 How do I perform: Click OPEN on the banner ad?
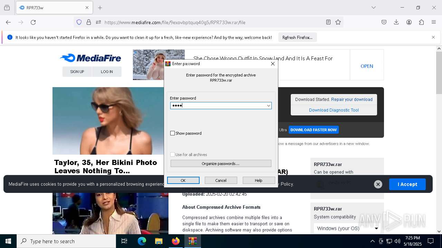click(367, 66)
